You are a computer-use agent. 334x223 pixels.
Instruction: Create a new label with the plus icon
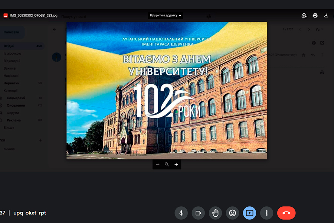(40, 140)
